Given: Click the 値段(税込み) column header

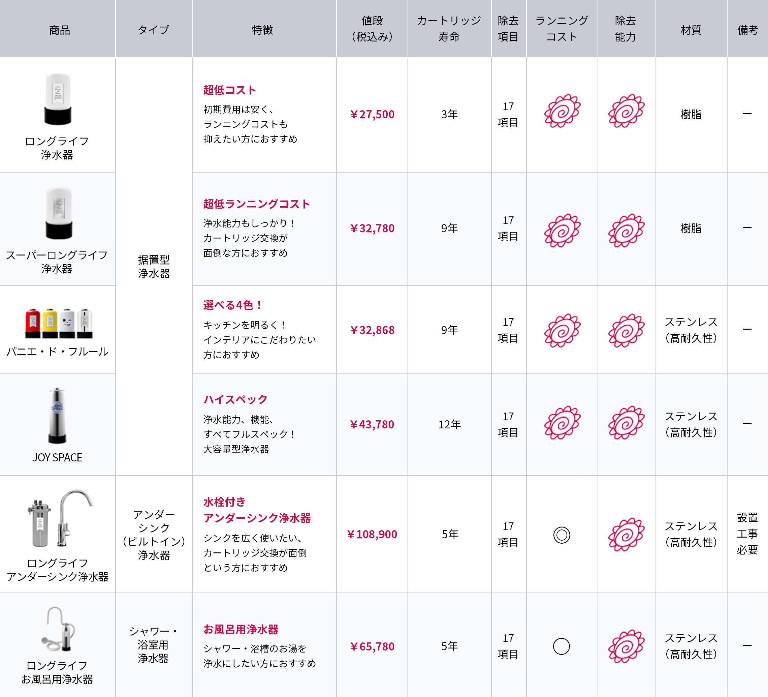Looking at the screenshot, I should [x=372, y=29].
